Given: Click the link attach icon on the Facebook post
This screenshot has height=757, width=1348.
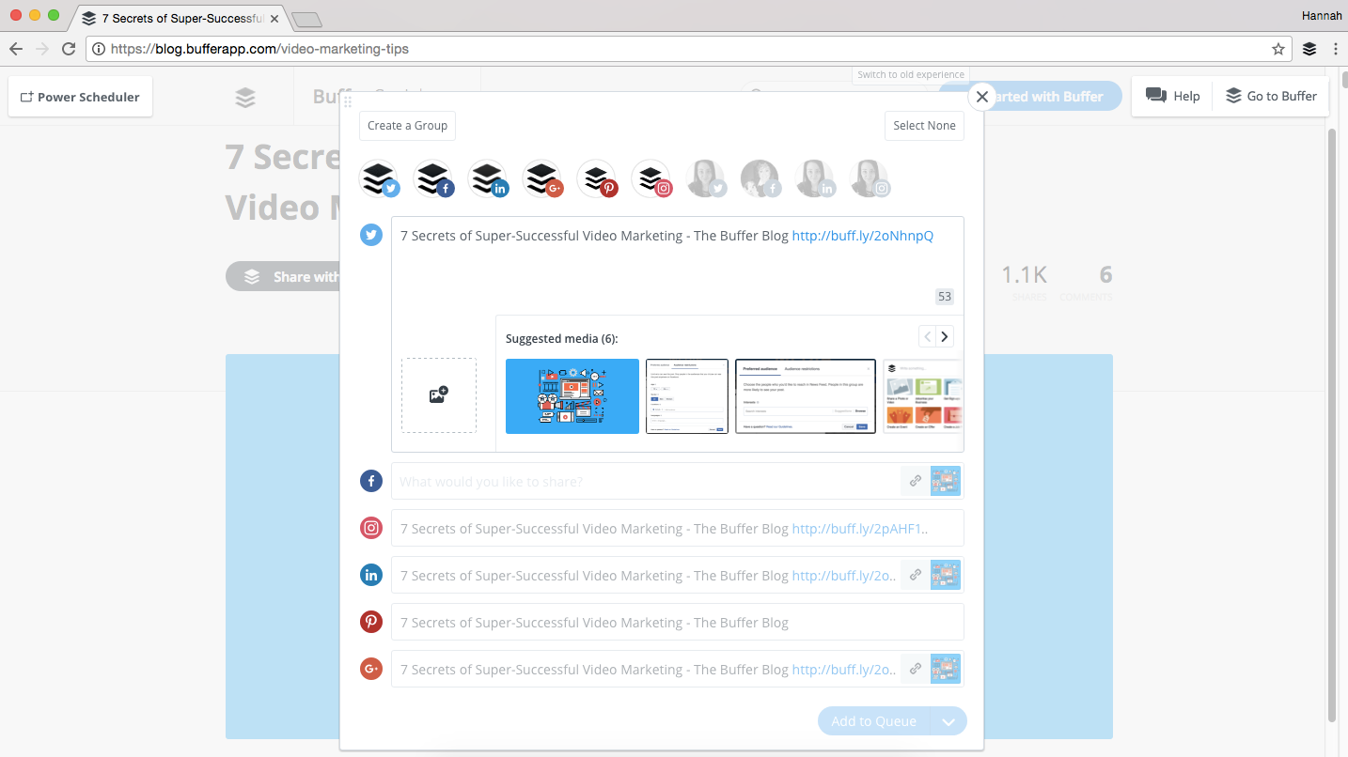Looking at the screenshot, I should pos(915,480).
